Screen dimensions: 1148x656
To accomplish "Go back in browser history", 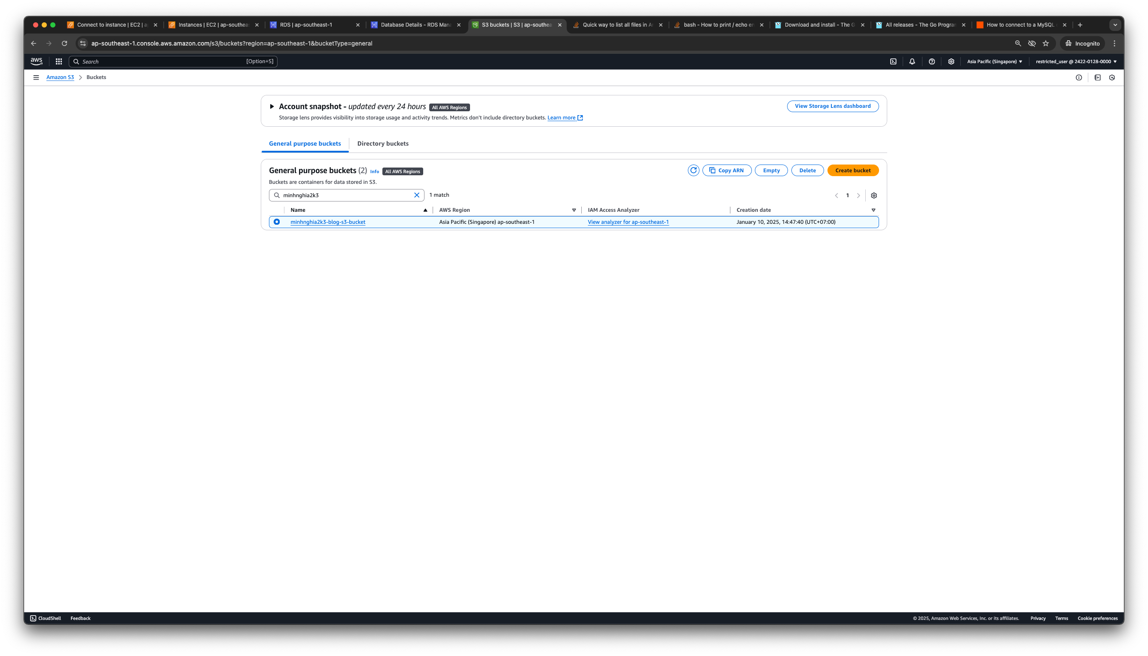I will (34, 44).
